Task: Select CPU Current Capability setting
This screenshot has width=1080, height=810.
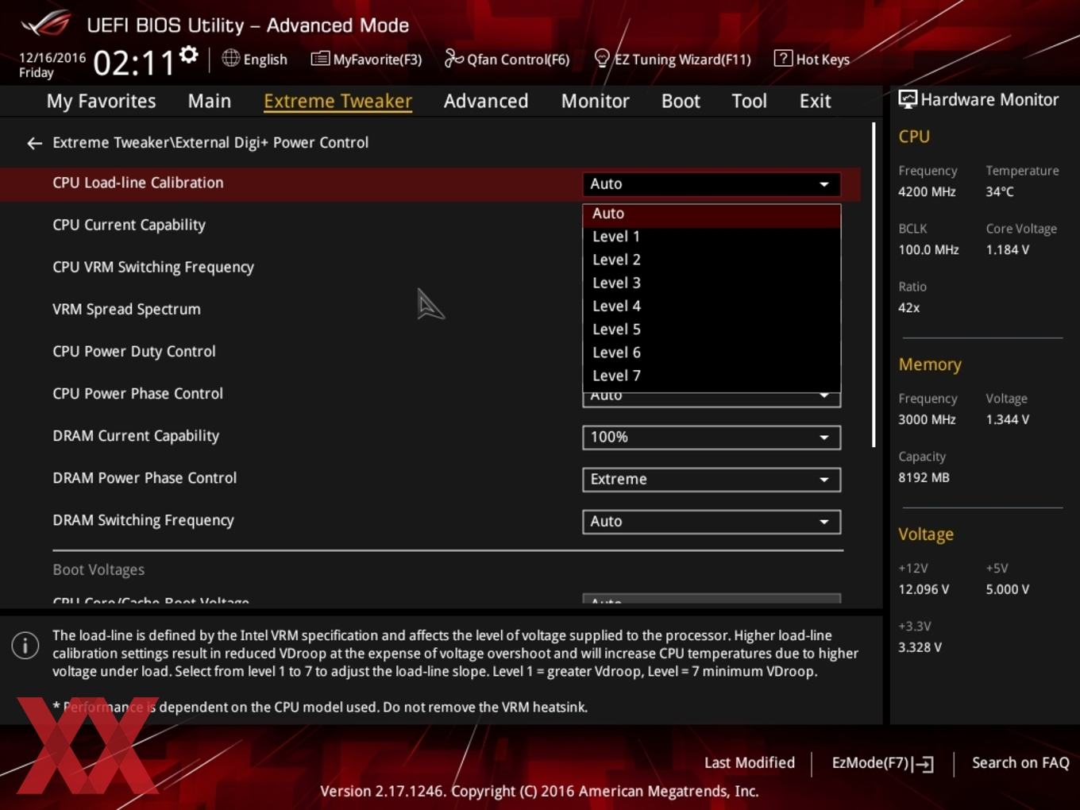Action: coord(129,225)
